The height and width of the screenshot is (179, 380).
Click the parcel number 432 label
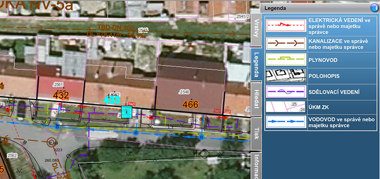[x=61, y=95]
